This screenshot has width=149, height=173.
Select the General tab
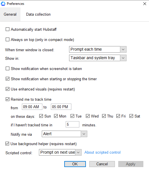click(10, 14)
